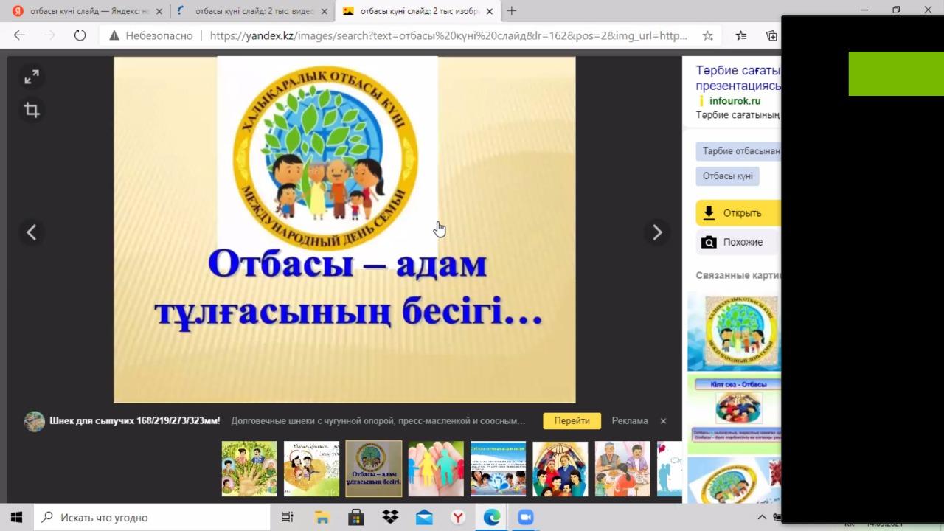944x531 pixels.
Task: Click the fullscreen expand icon in viewer
Action: 32,77
